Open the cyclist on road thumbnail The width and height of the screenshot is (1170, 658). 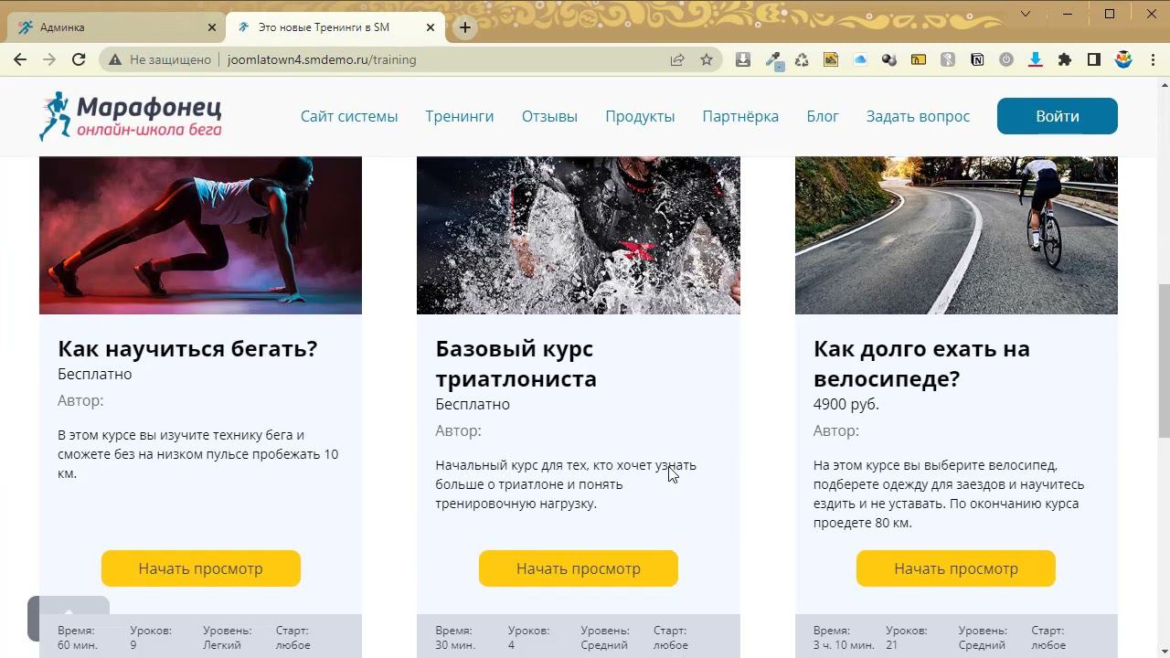956,235
